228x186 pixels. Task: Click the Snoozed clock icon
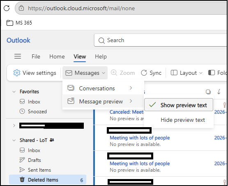(x=22, y=111)
